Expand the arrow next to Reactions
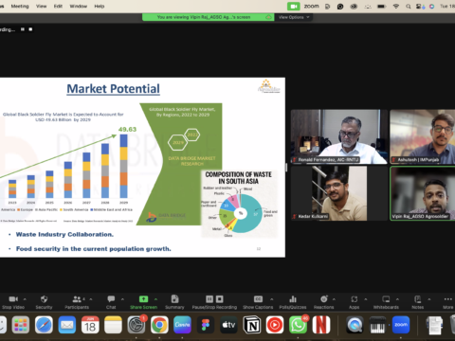This screenshot has width=455, height=341. [334, 299]
